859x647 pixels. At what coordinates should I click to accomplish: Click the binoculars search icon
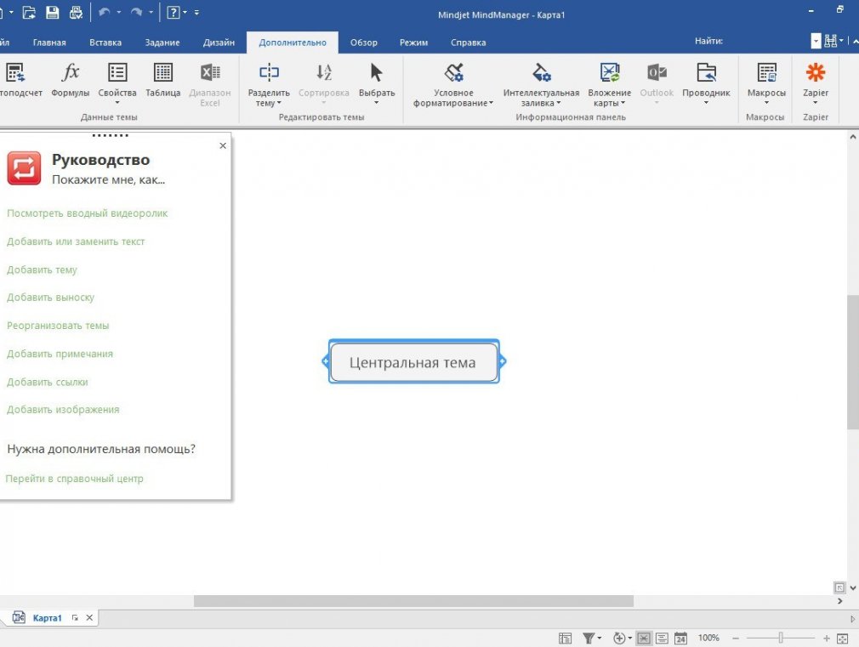click(831, 41)
